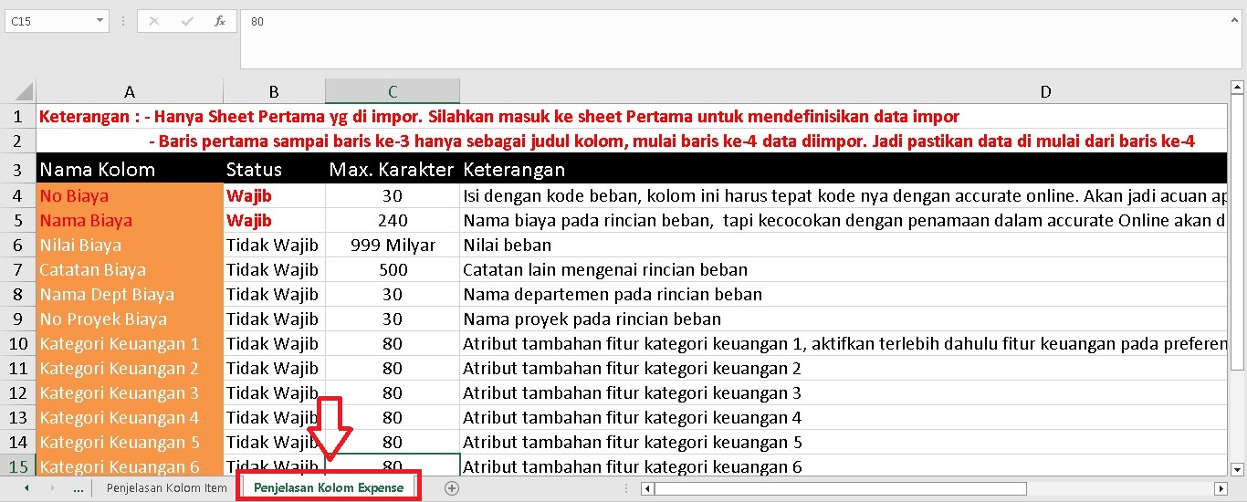Click the Insert Function fx icon
This screenshot has width=1247, height=502.
tap(220, 21)
